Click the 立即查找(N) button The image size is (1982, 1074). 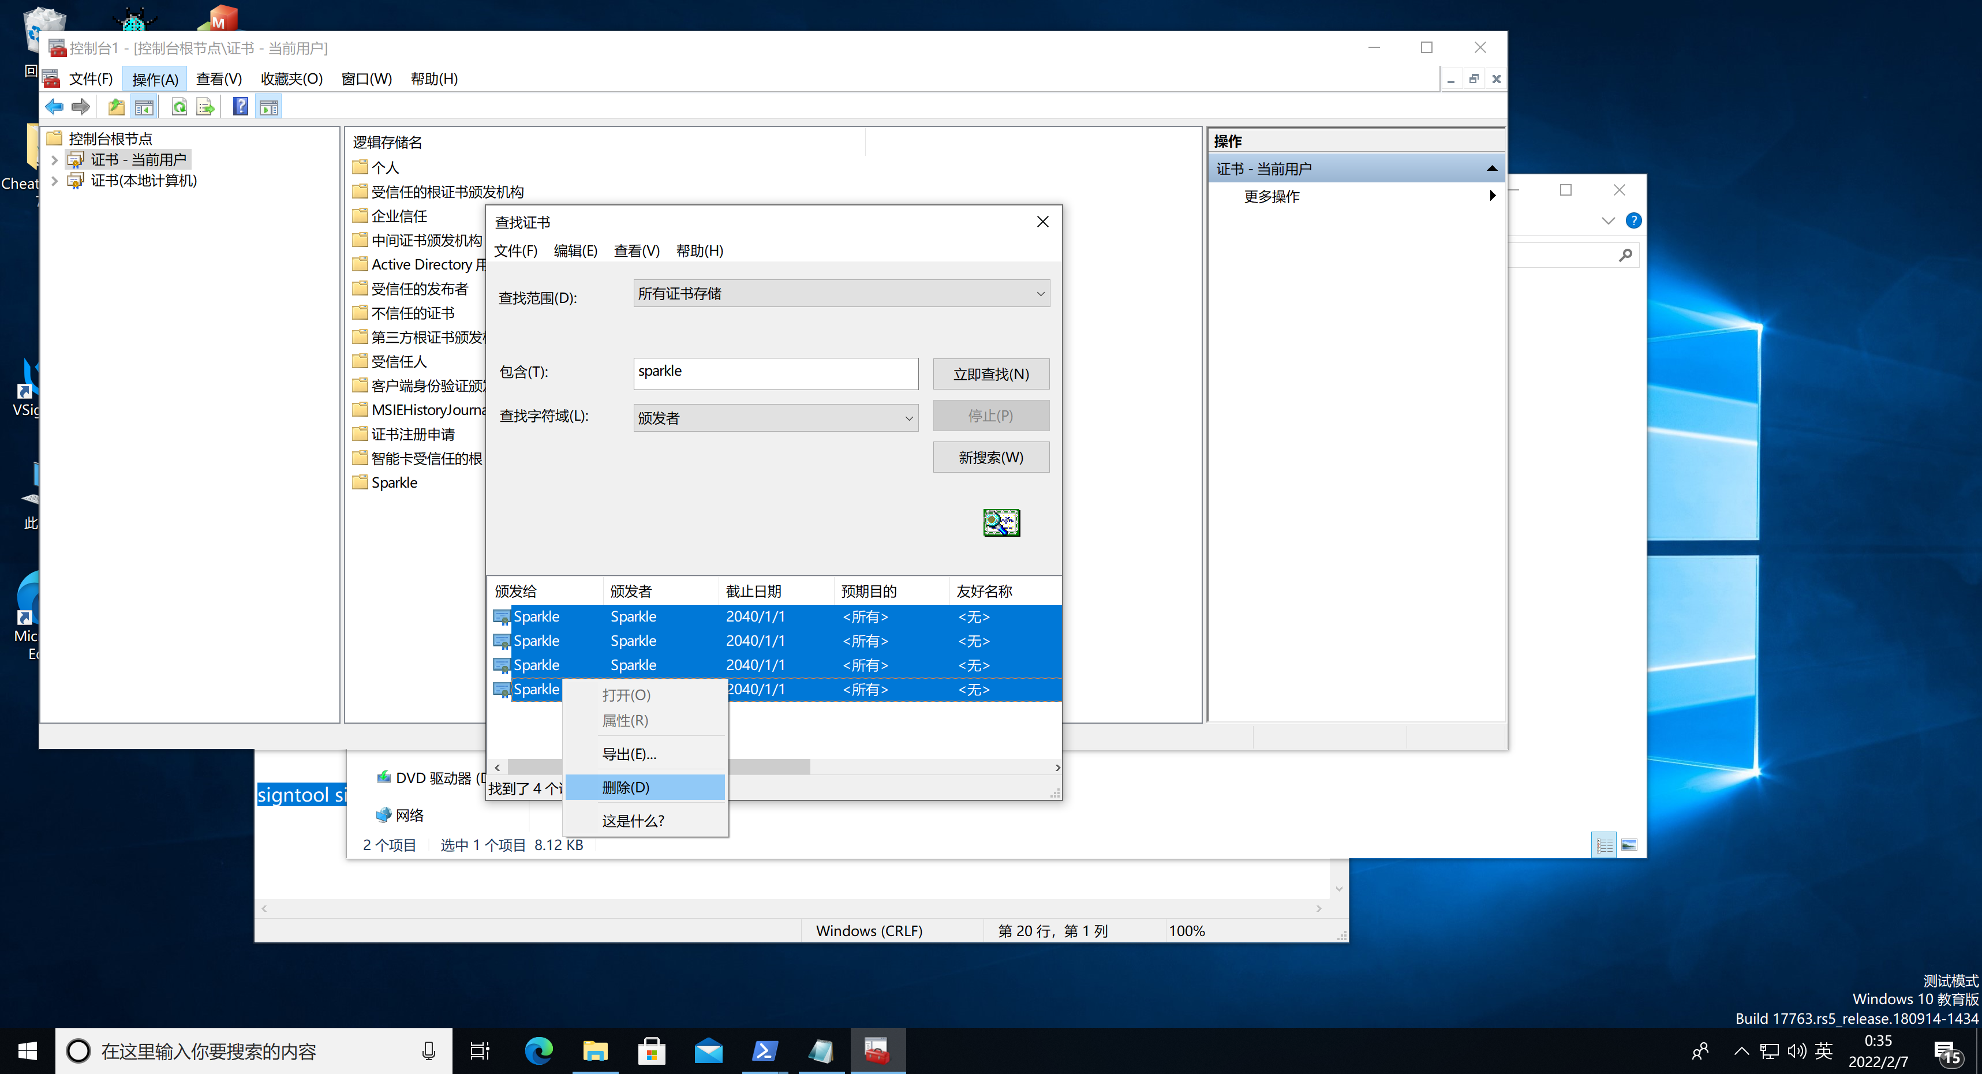[990, 374]
